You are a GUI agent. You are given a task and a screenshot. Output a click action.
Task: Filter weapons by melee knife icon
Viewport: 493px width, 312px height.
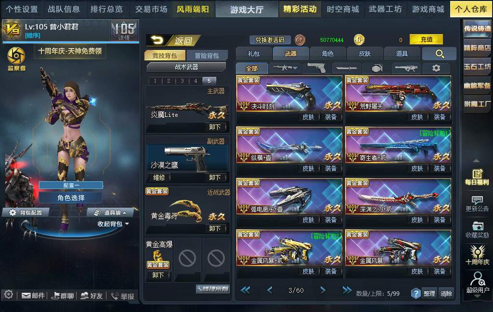pyautogui.click(x=346, y=68)
